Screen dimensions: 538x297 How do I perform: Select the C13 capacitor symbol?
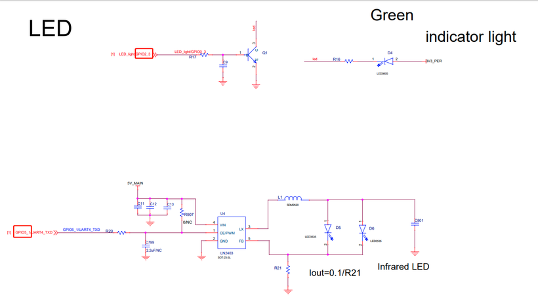(x=167, y=207)
